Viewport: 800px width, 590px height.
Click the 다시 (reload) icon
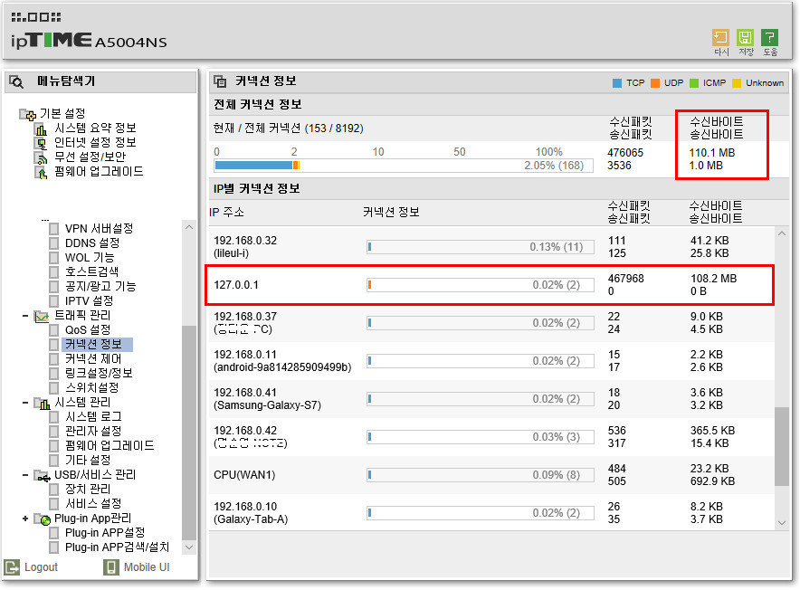click(720, 38)
